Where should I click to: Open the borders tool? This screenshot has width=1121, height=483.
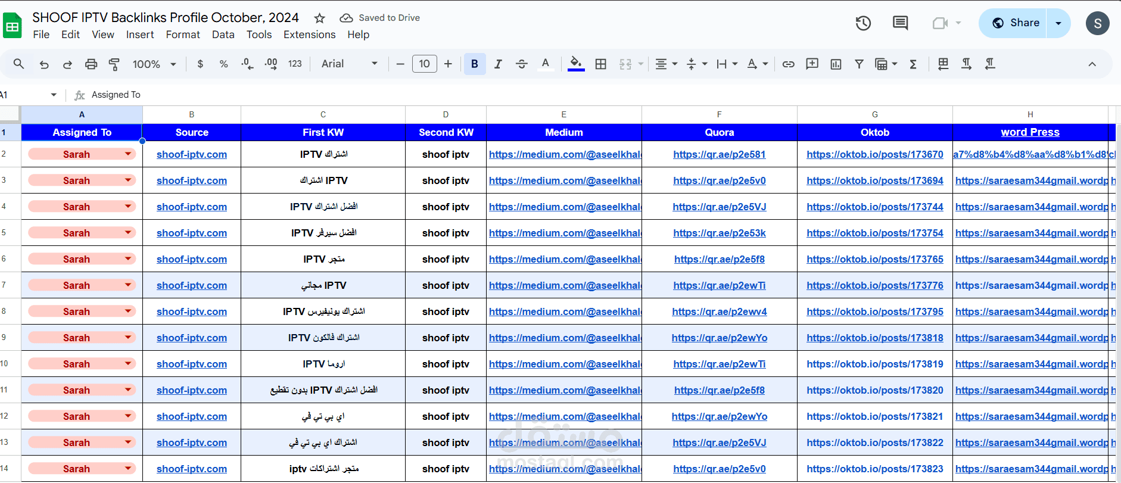[x=601, y=64]
